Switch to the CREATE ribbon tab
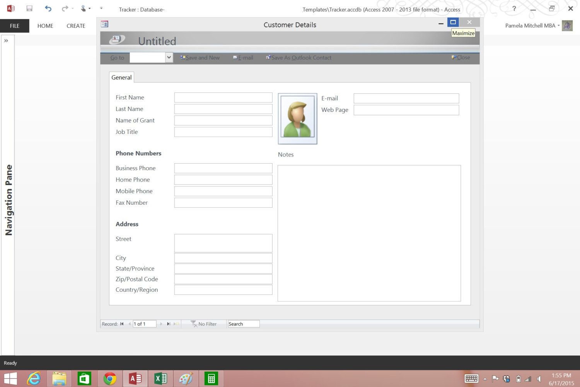 pos(76,26)
